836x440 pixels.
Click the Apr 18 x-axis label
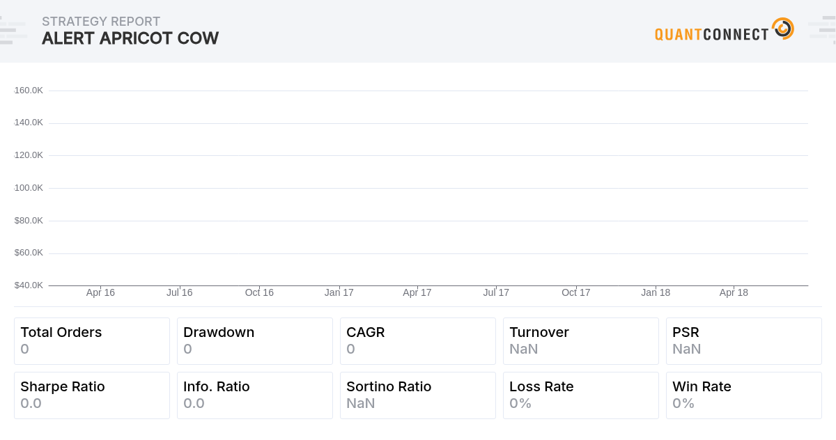point(734,292)
